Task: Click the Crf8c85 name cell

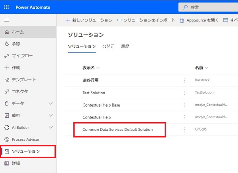Action: pos(201,129)
